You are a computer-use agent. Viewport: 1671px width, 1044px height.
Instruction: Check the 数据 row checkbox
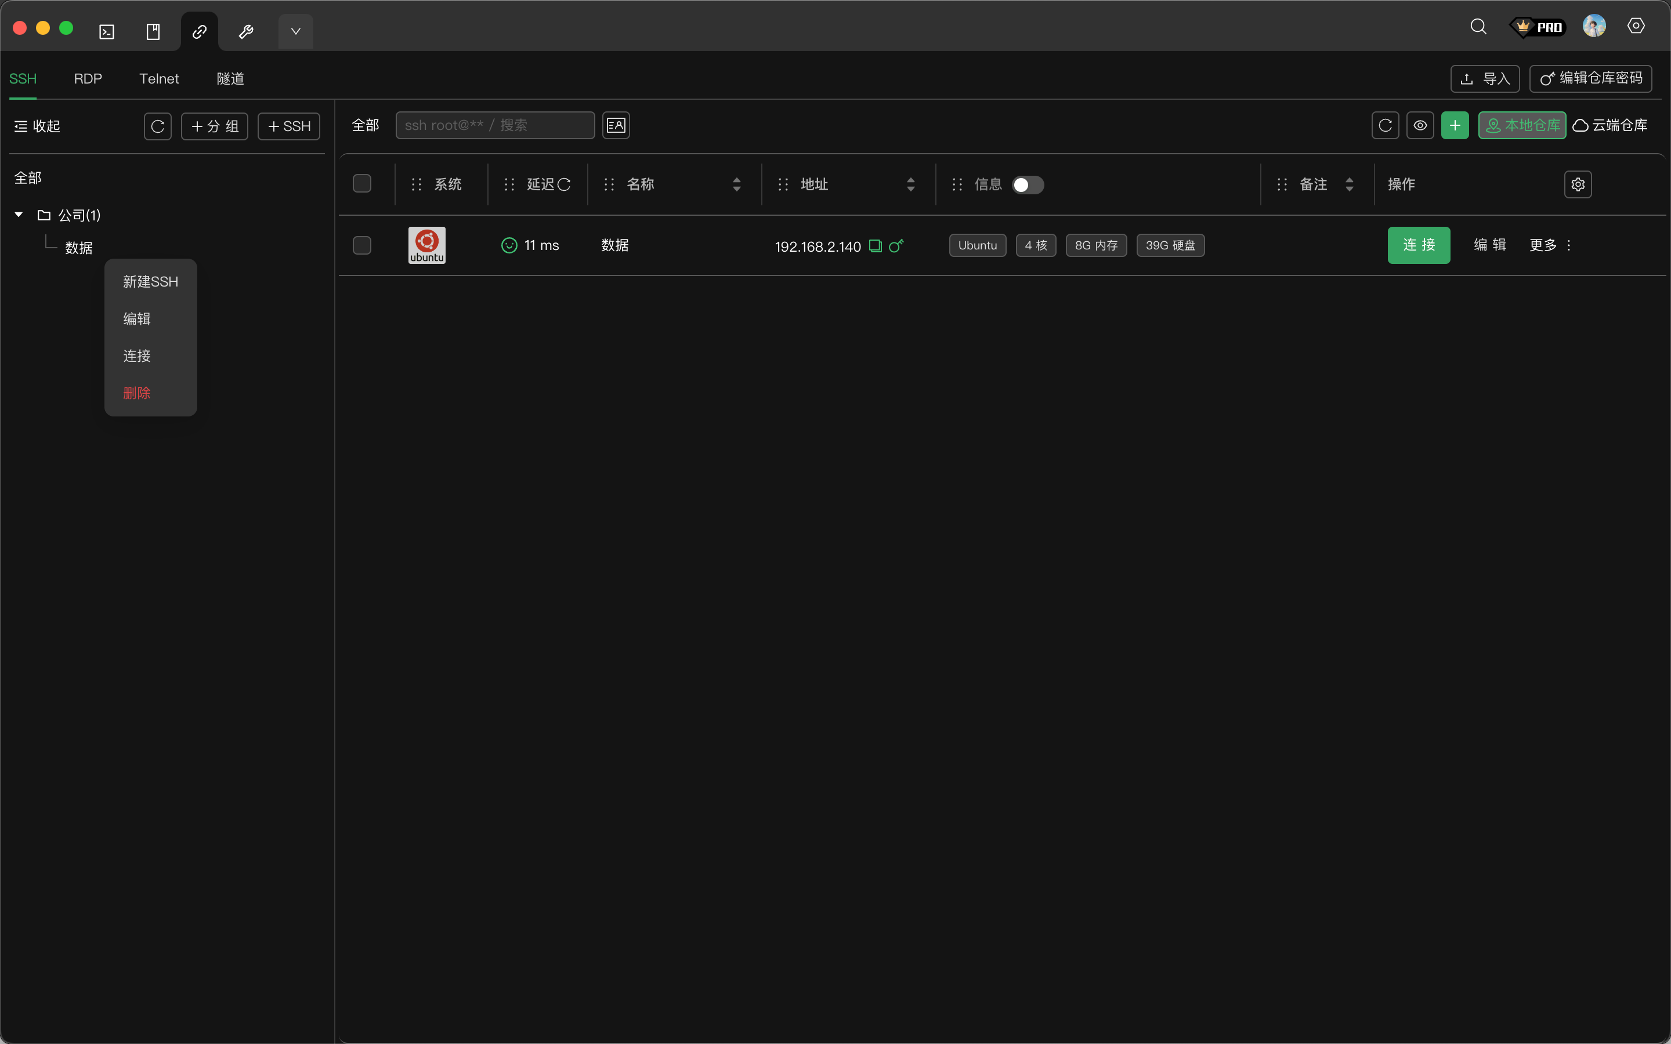(x=362, y=245)
